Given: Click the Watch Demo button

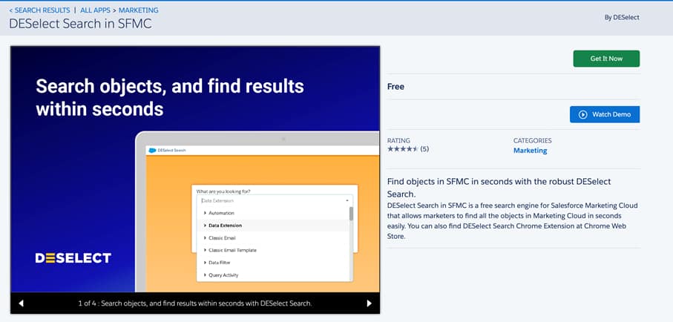Looking at the screenshot, I should 604,115.
